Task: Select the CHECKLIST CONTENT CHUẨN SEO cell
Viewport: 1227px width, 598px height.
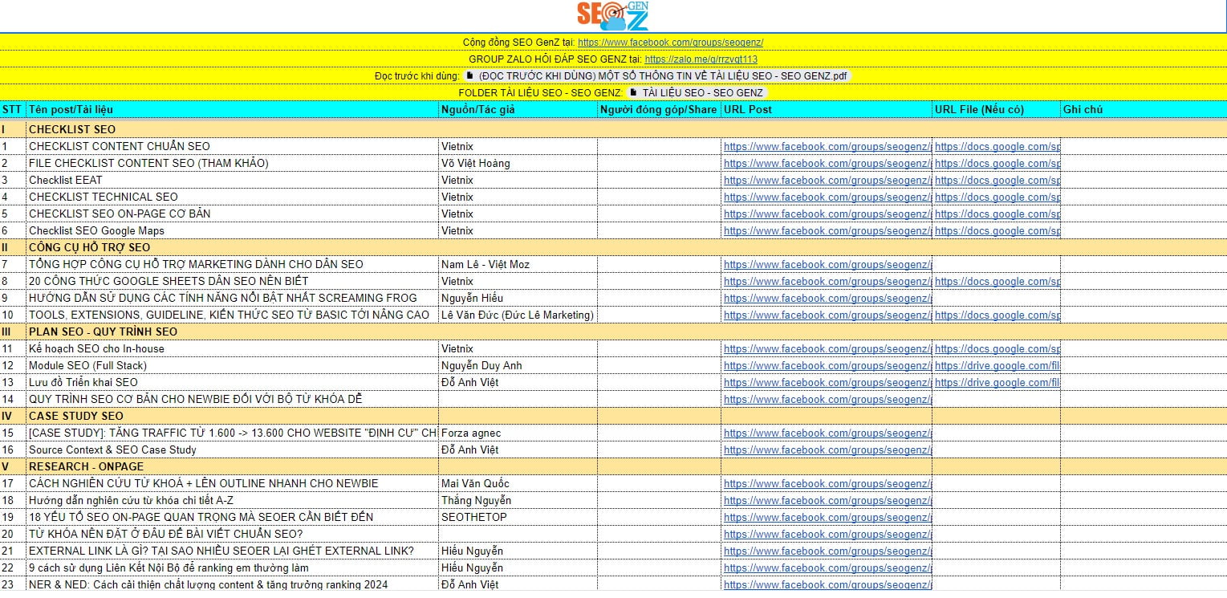Action: tap(233, 146)
